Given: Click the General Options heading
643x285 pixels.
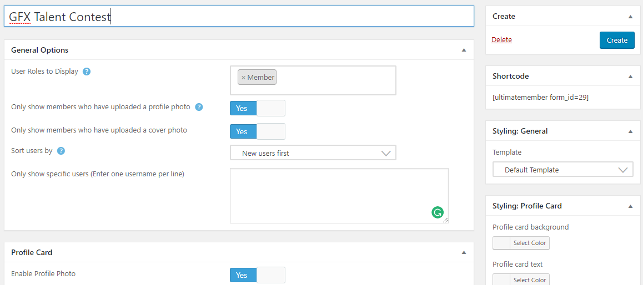Looking at the screenshot, I should click(x=40, y=50).
